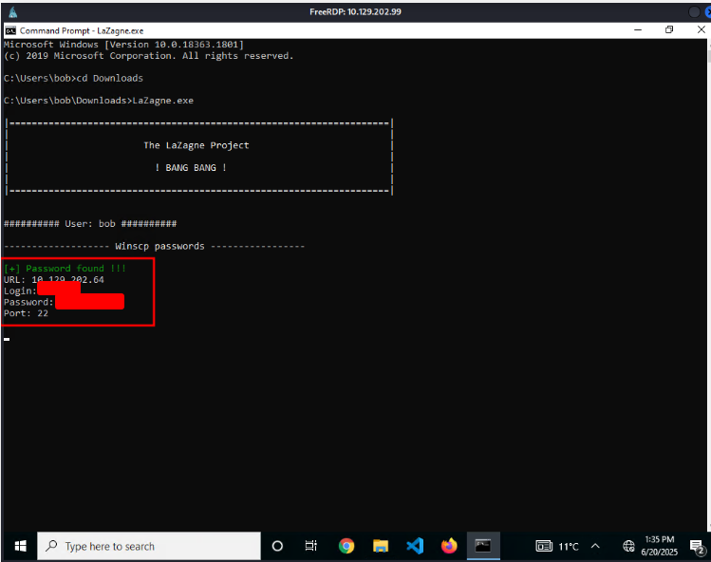Launch Visual Studio Code from the taskbar
The width and height of the screenshot is (711, 562).
pos(415,546)
